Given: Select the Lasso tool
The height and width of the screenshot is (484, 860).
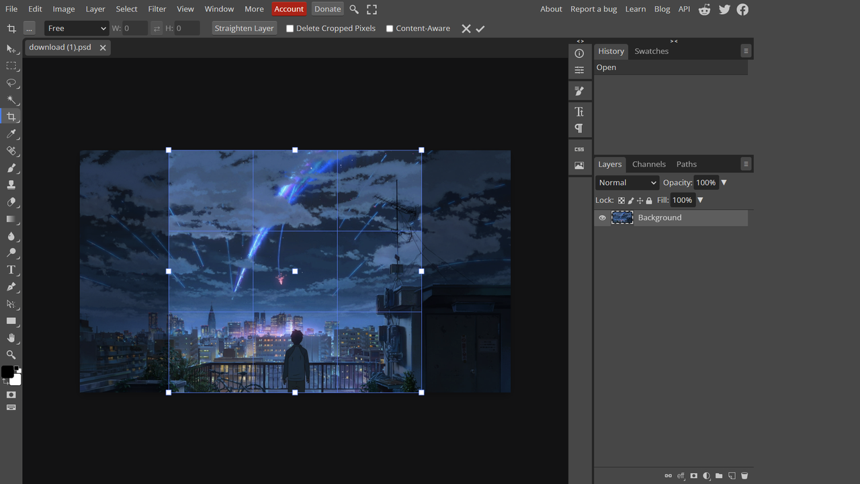Looking at the screenshot, I should point(11,83).
